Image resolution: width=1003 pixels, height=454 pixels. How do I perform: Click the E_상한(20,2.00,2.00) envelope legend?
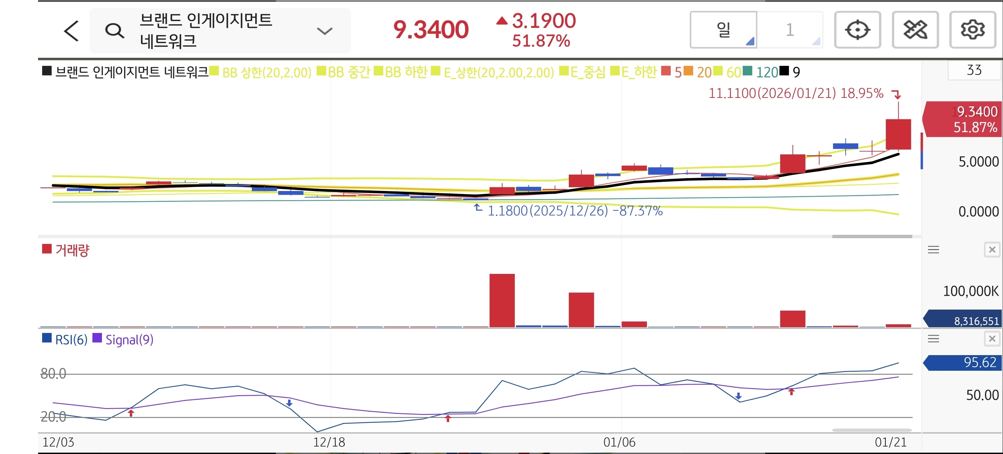(498, 72)
